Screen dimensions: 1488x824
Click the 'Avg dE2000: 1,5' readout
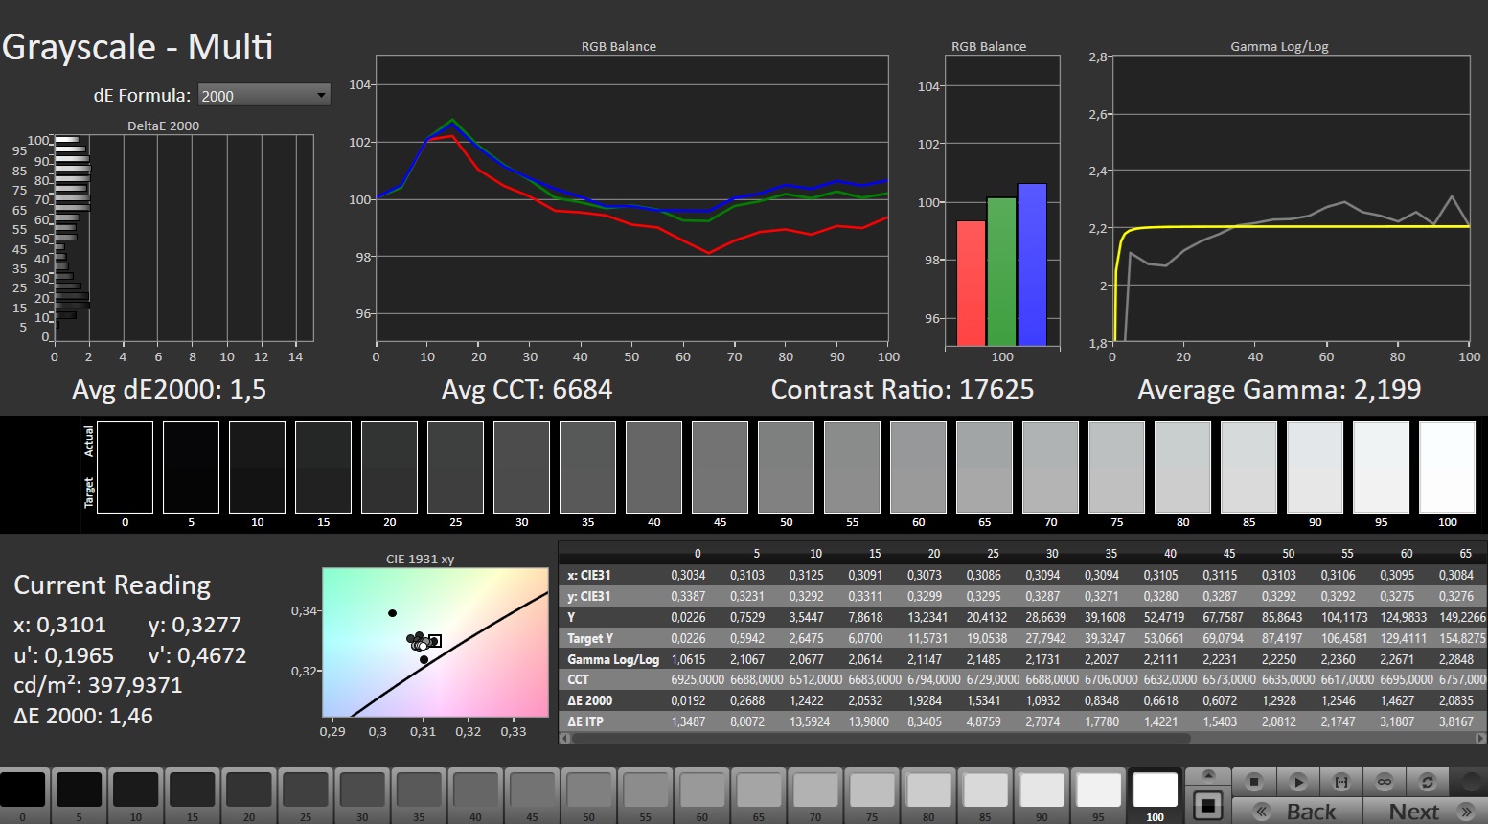click(170, 390)
